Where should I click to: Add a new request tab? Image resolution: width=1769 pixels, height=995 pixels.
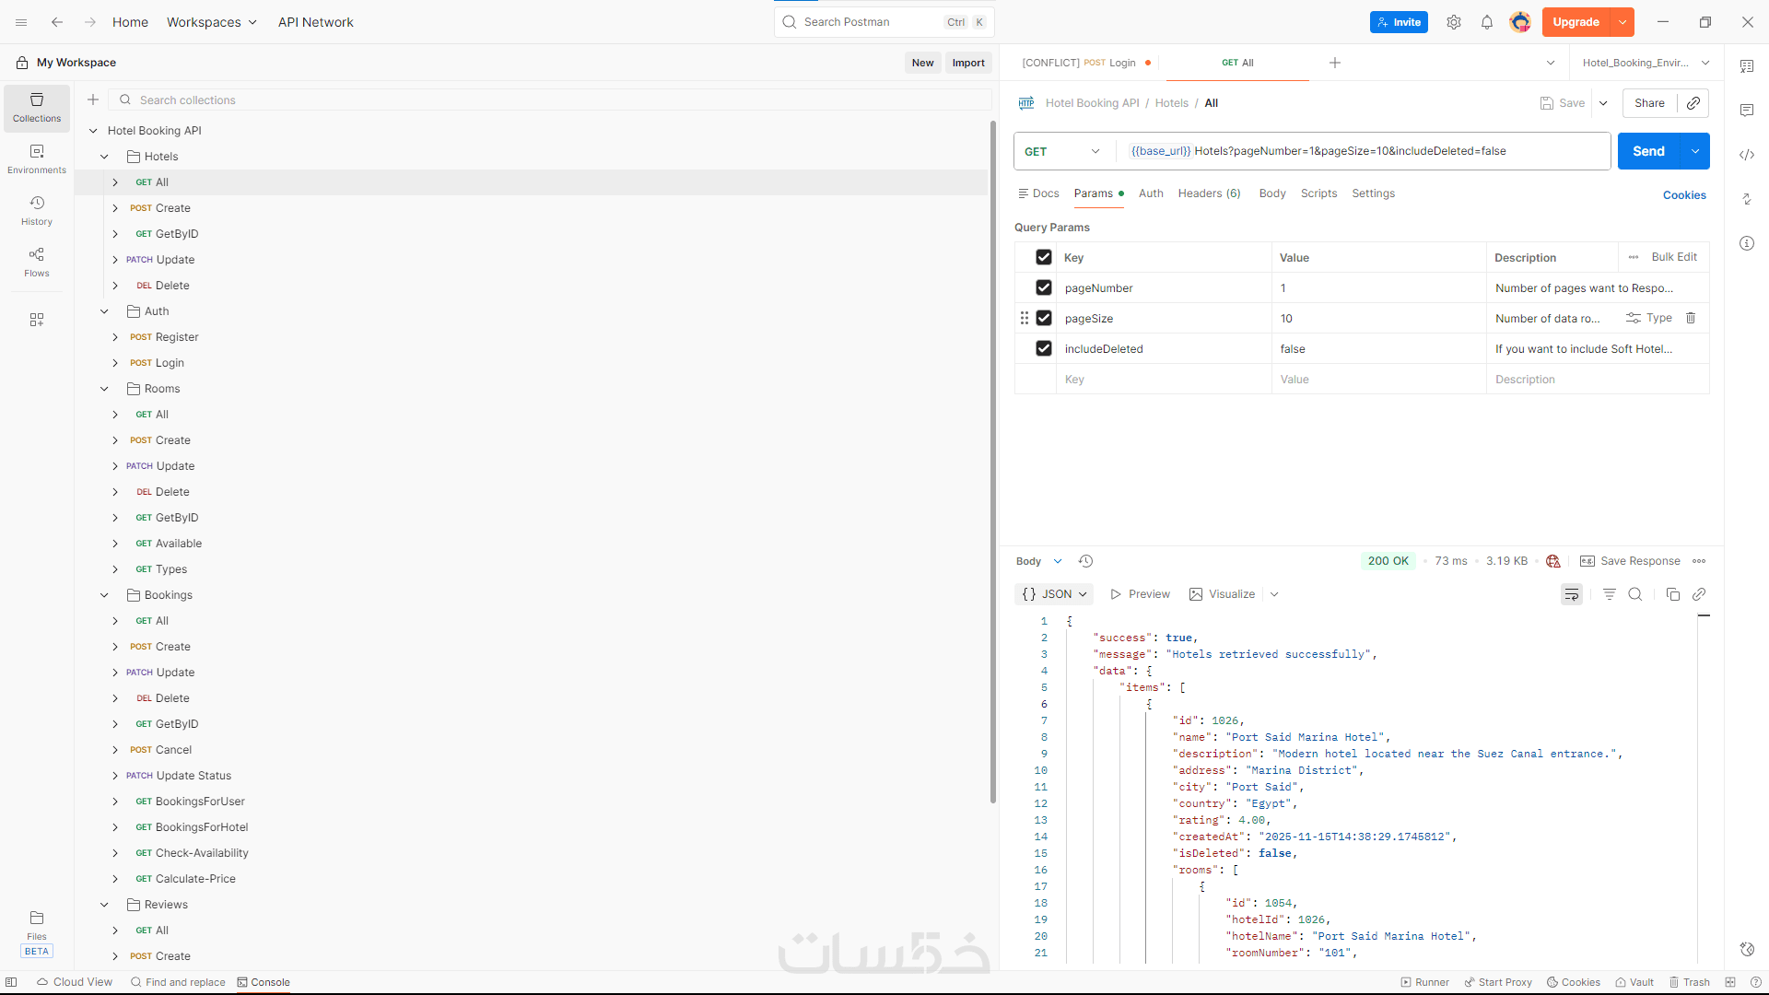1335,63
